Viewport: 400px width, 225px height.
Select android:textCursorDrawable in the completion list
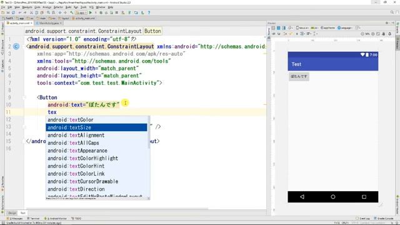point(96,181)
